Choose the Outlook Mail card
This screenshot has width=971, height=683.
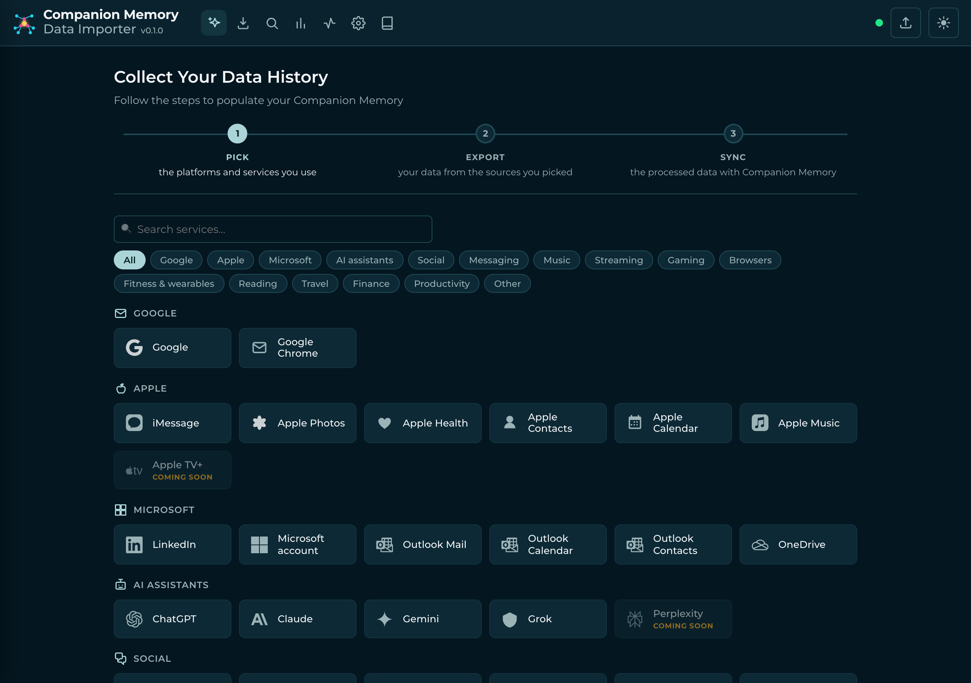[x=423, y=545]
